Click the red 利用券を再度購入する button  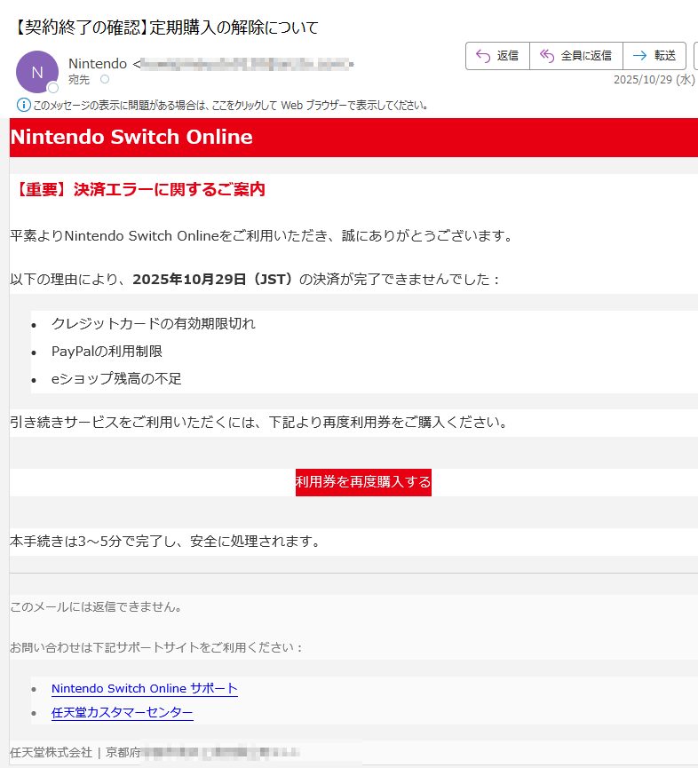[363, 482]
